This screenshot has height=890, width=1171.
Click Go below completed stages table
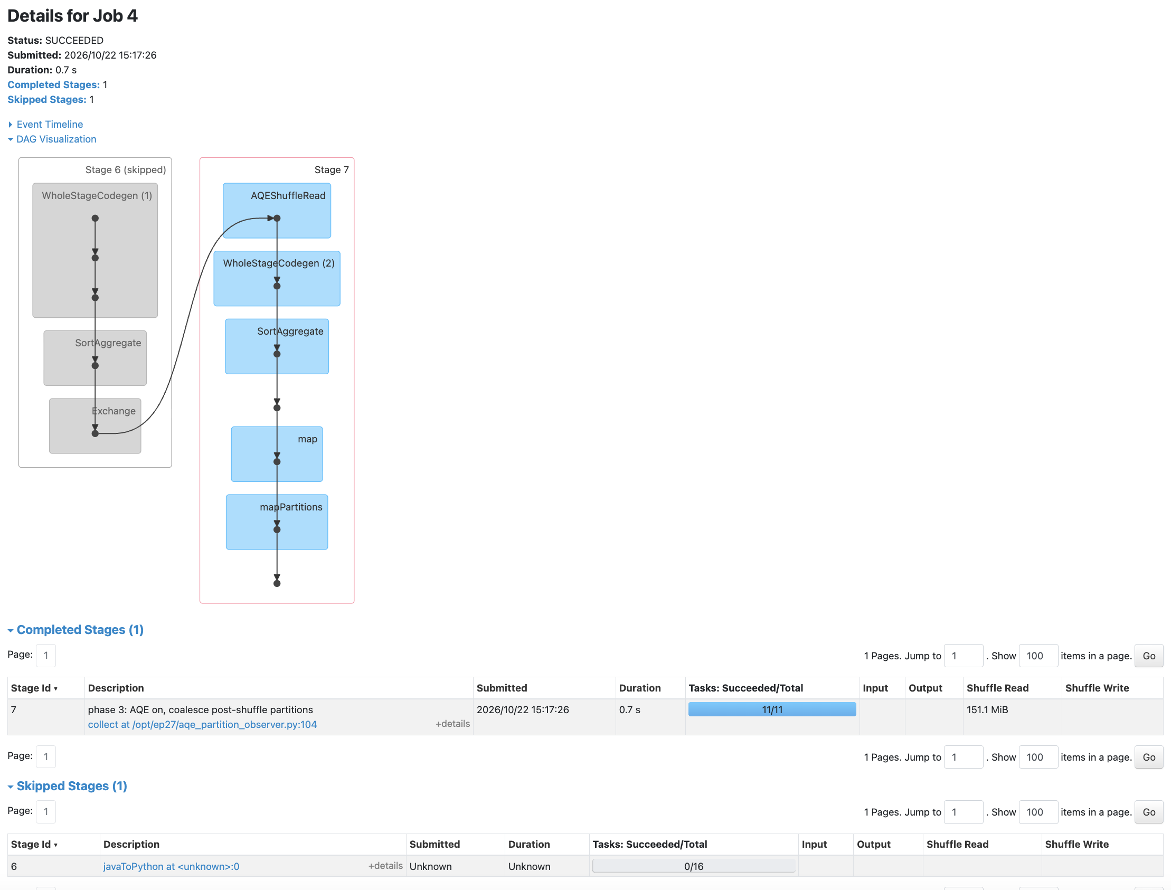tap(1149, 756)
